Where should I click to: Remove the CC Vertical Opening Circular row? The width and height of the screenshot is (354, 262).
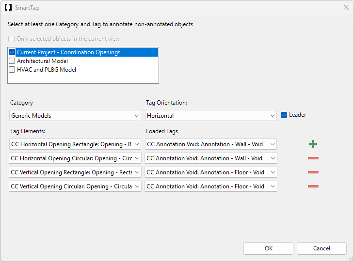click(313, 186)
